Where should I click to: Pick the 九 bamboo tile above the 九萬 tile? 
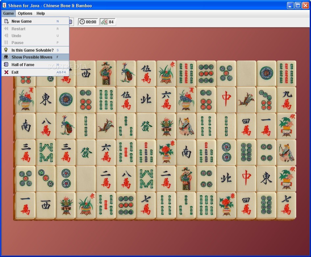coord(286,73)
